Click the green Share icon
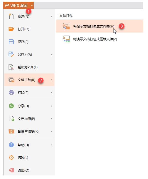 (x=11, y=106)
